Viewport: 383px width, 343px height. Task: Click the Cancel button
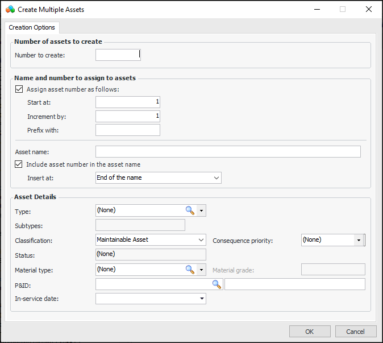(x=356, y=332)
